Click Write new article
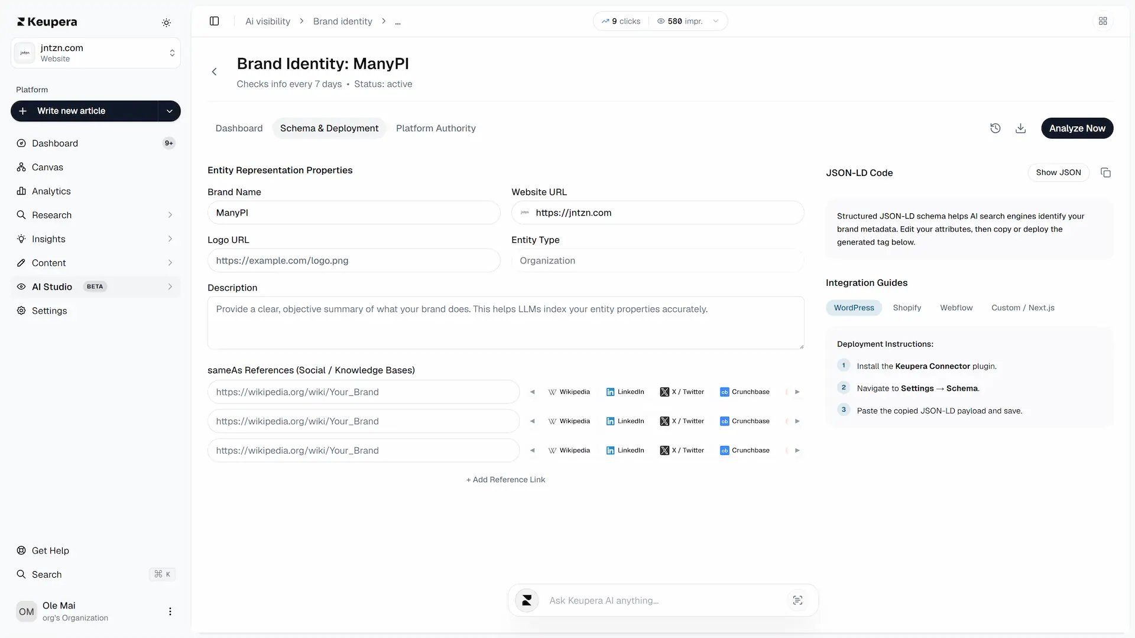Screen dimensions: 1135x638 pyautogui.click(x=85, y=111)
